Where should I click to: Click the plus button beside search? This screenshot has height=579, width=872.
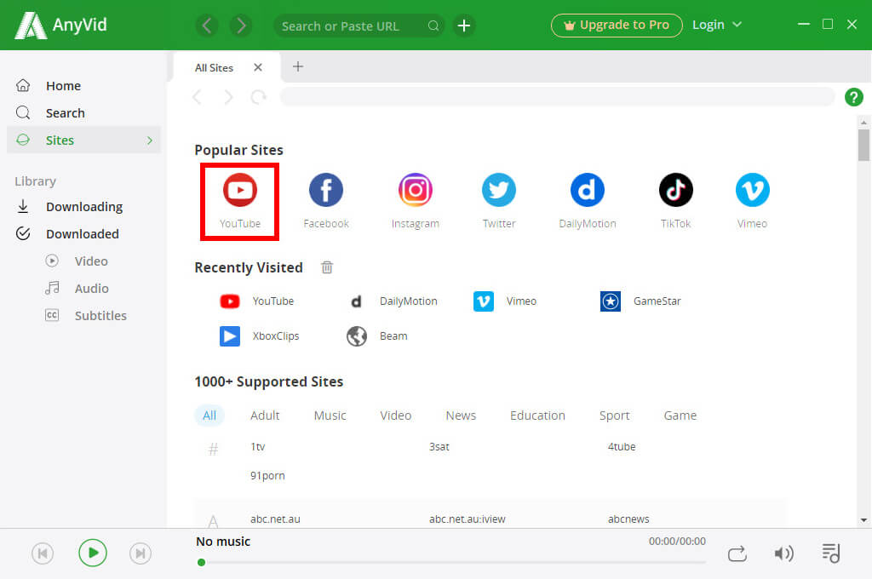pos(464,26)
